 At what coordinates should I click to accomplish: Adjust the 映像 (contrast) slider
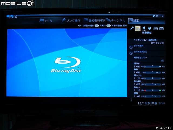[152, 73]
